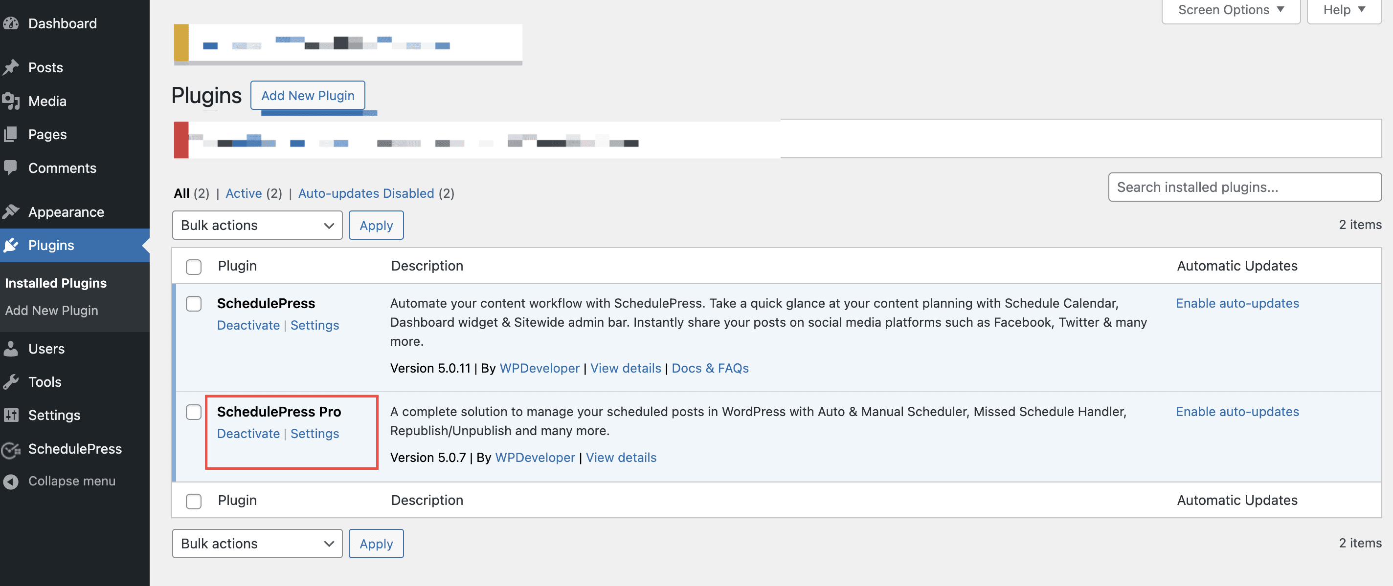
Task: Click the Appearance paintbrush icon
Action: (11, 212)
